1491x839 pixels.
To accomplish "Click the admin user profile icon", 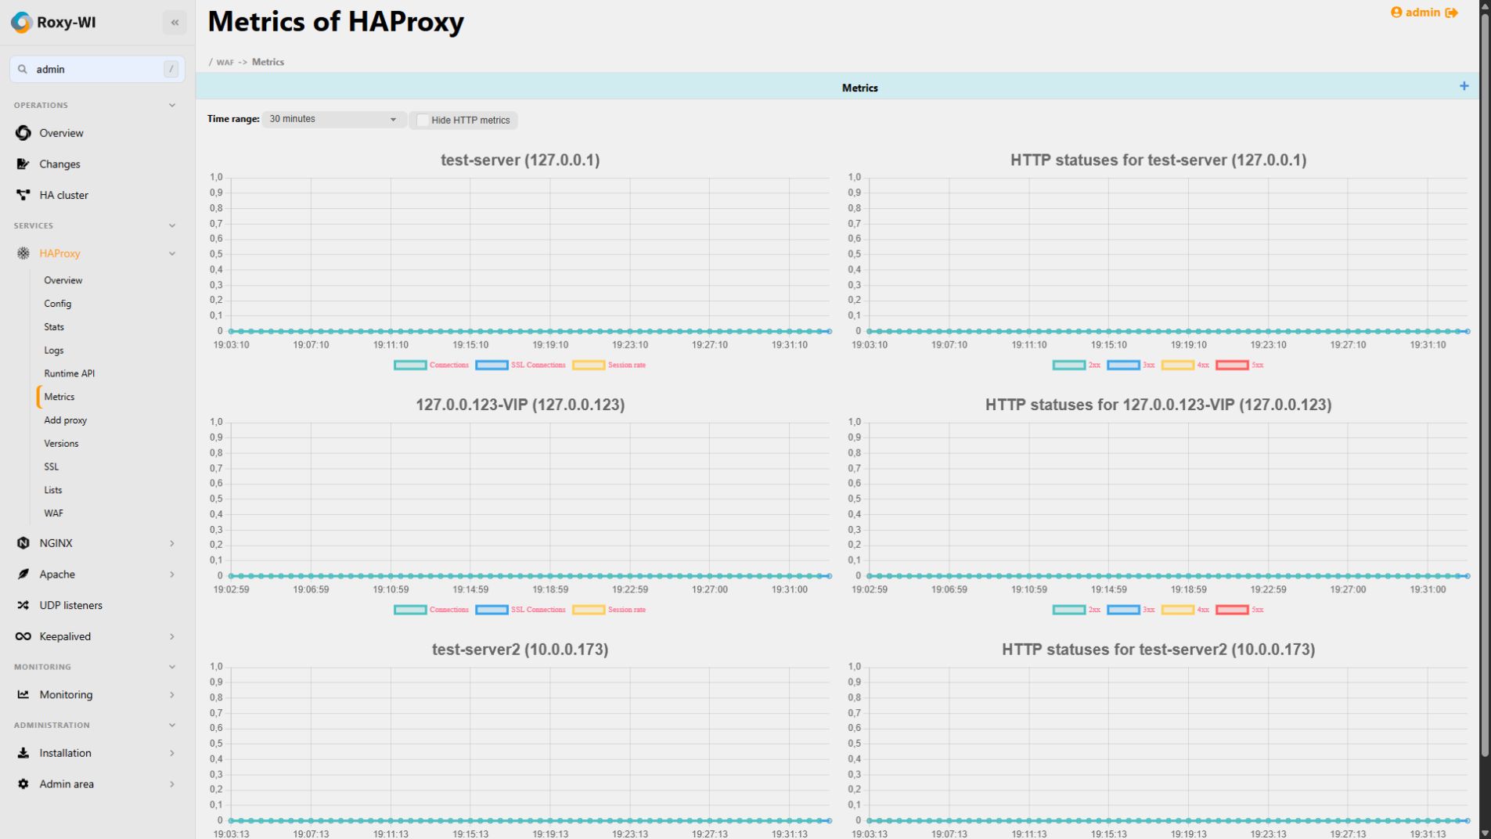I will coord(1396,13).
